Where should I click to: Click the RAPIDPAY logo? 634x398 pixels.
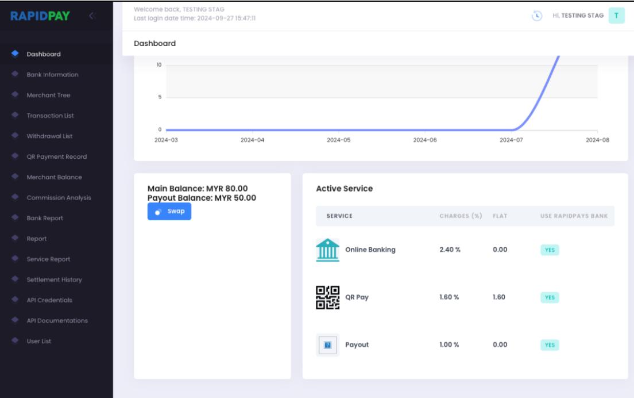click(40, 15)
